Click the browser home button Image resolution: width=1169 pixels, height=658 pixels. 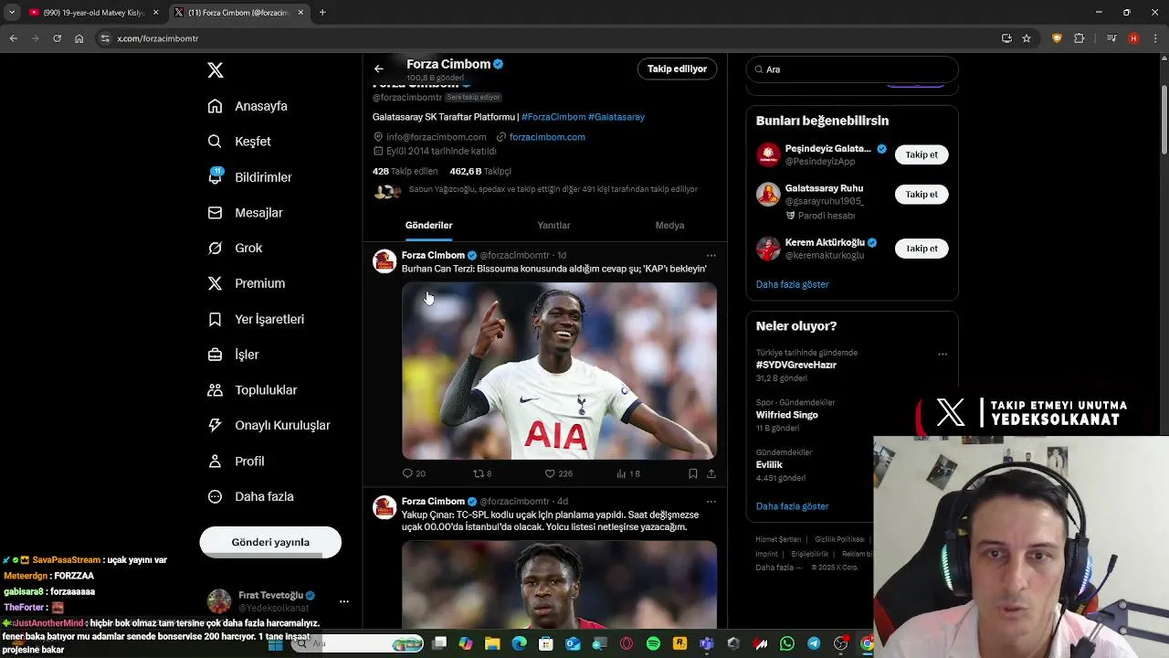[79, 38]
